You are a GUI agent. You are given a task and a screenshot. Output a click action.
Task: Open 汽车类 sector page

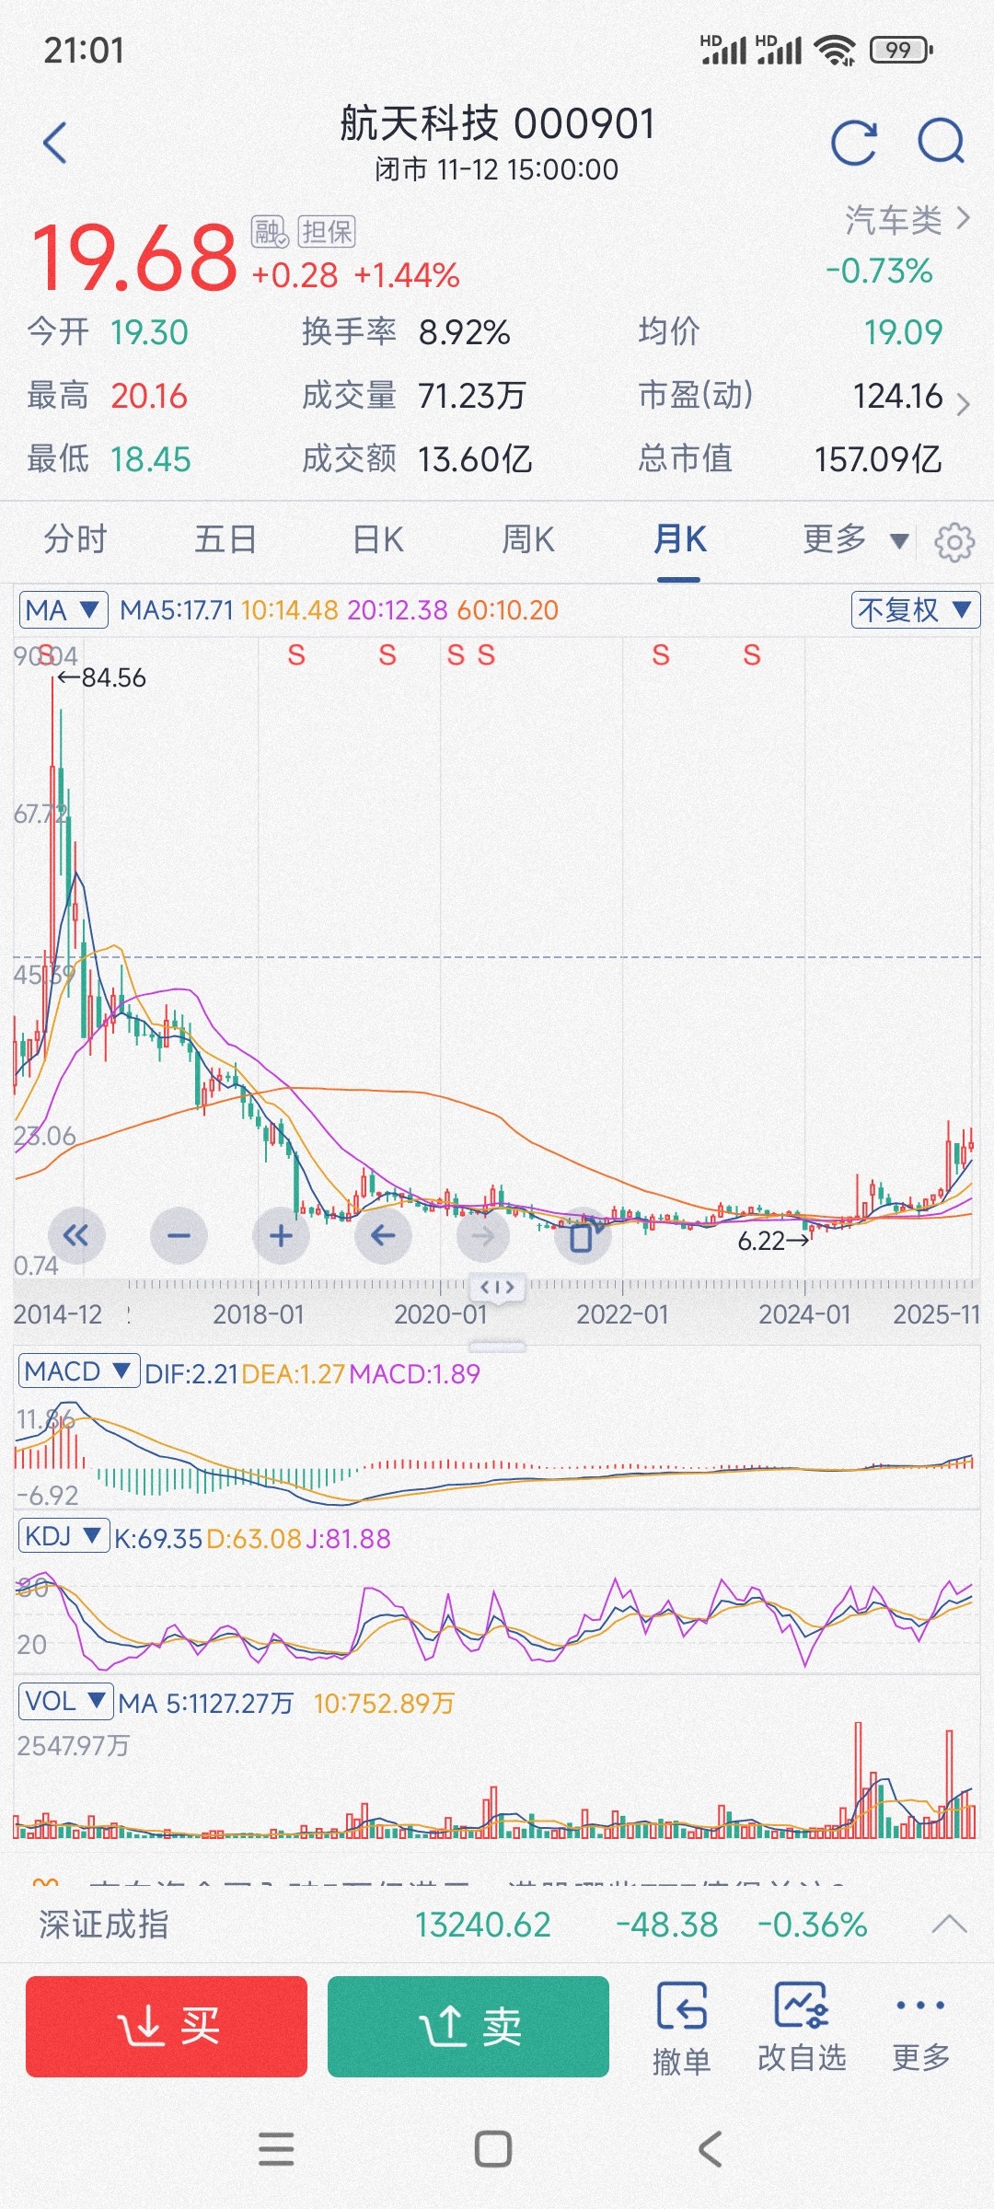pyautogui.click(x=907, y=220)
